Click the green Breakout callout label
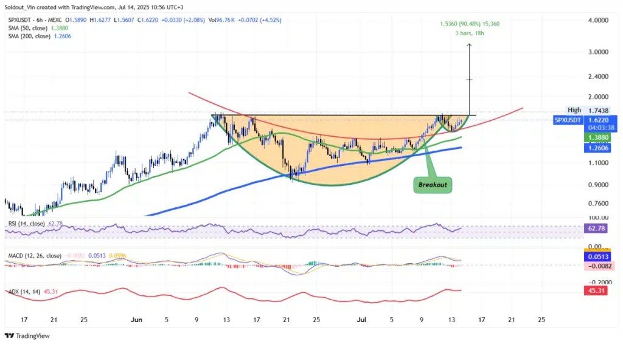This screenshot has width=623, height=344. click(434, 184)
